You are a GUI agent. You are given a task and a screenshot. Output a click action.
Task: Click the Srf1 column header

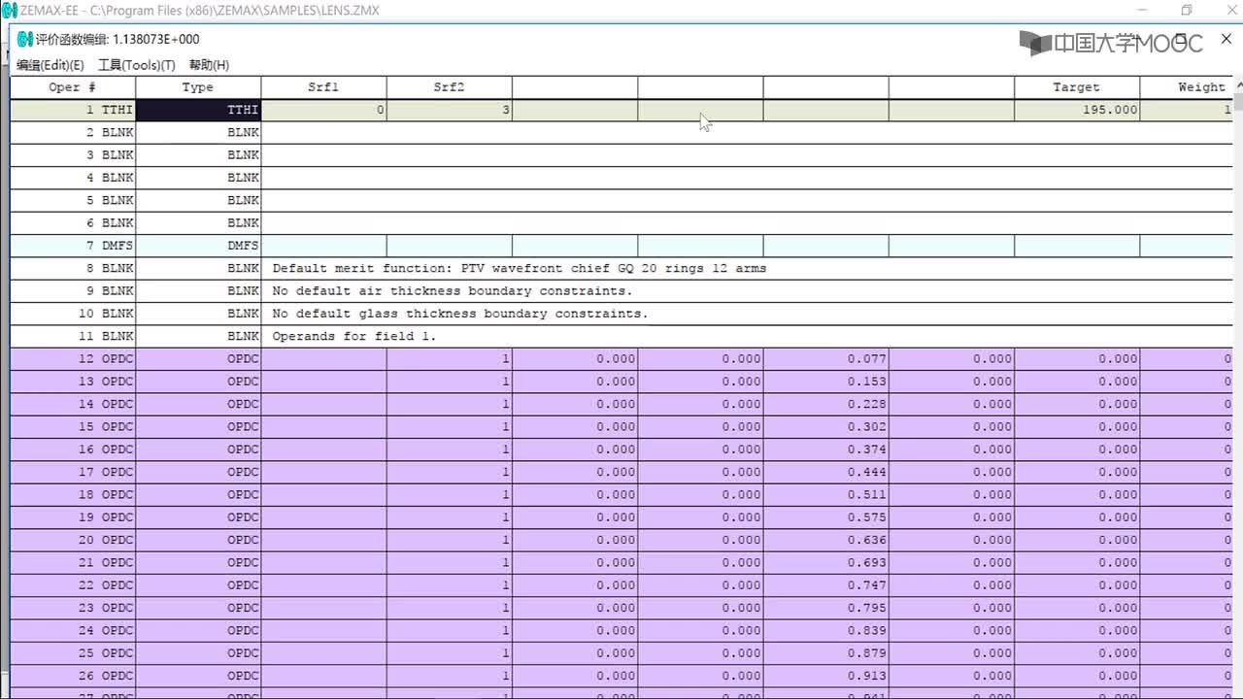(x=323, y=87)
